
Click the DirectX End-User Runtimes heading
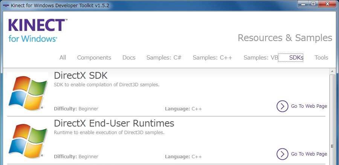(114, 123)
